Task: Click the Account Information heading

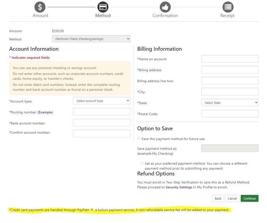Action: click(x=34, y=49)
